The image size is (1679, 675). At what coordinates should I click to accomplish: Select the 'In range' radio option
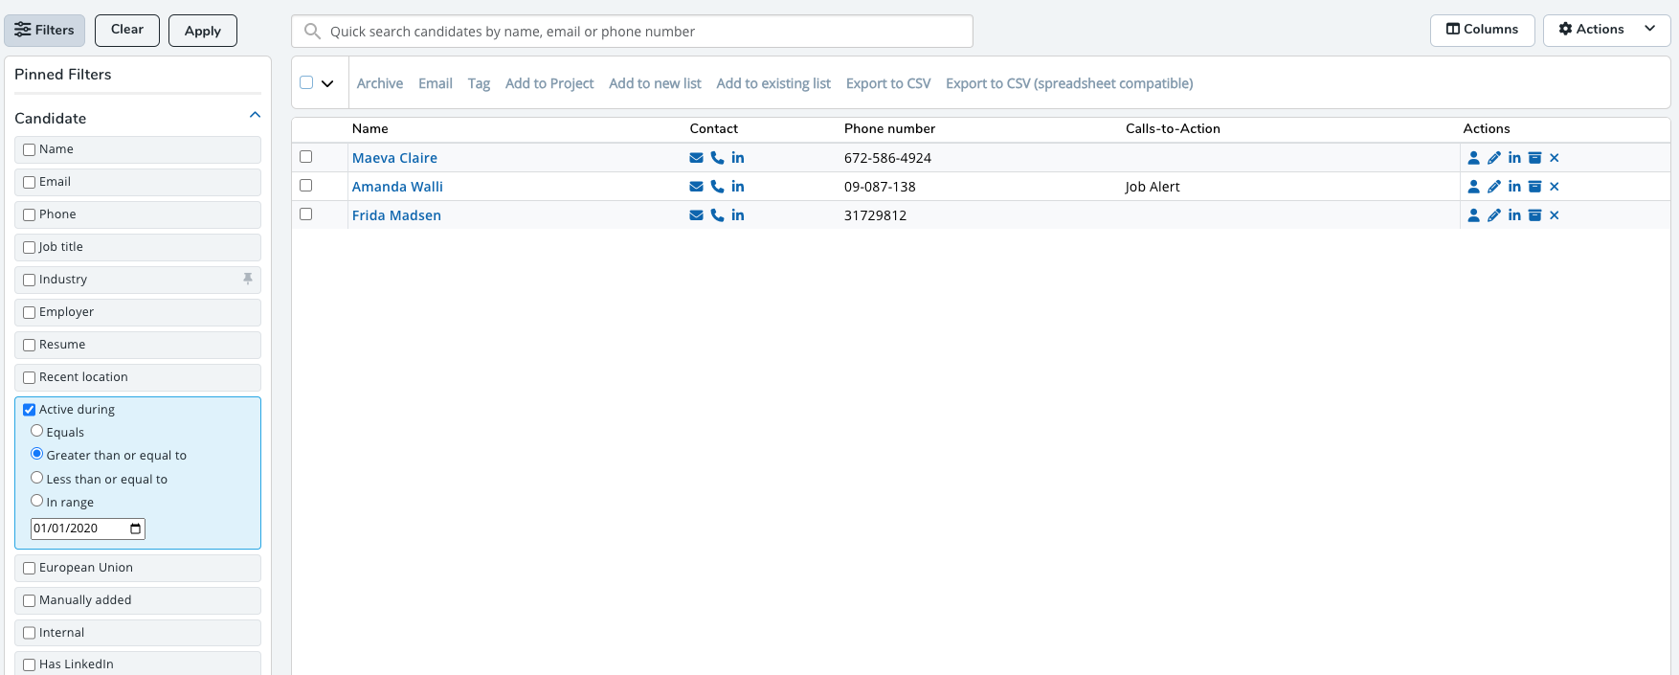point(37,501)
